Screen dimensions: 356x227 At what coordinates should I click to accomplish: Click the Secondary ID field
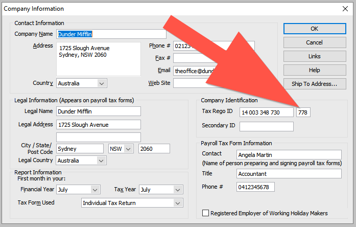pyautogui.click(x=267, y=127)
